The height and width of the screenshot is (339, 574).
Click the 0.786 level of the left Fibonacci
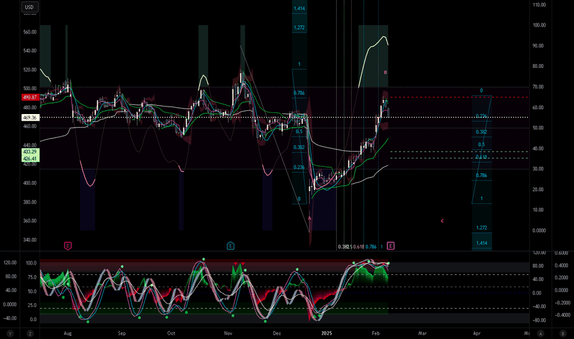299,93
